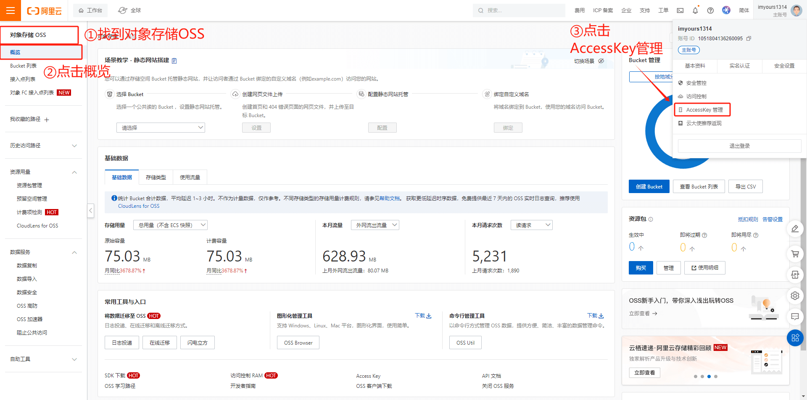Open the 请选择 Bucket dropdown
This screenshot has width=807, height=400.
pyautogui.click(x=161, y=128)
